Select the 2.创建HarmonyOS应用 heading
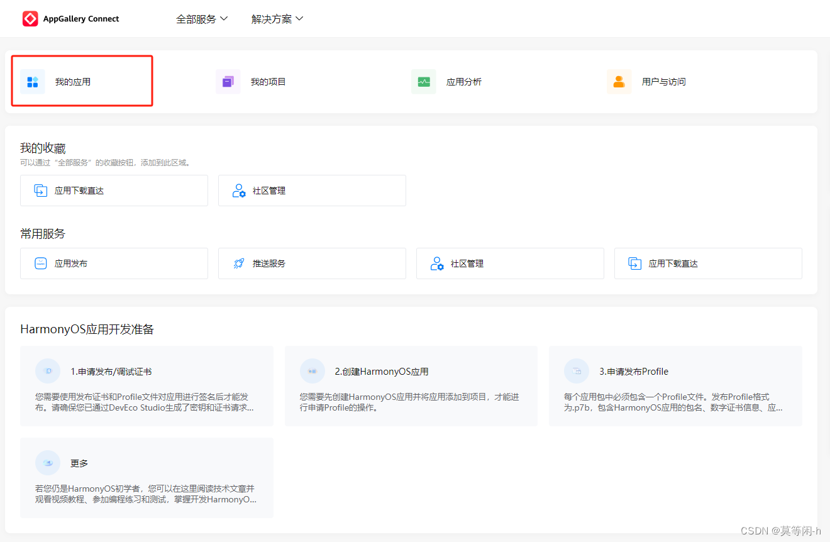The width and height of the screenshot is (830, 542). 382,372
